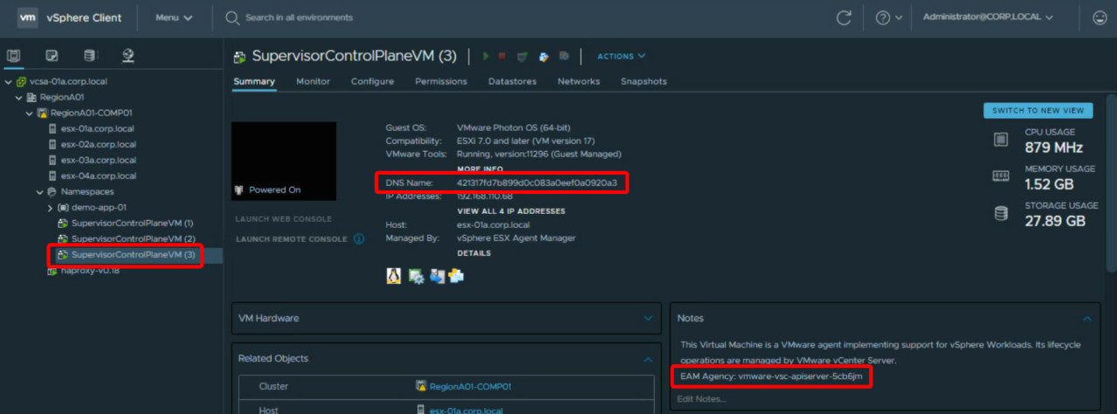
Task: Click the Power On VM toolbar icon
Action: coord(486,56)
